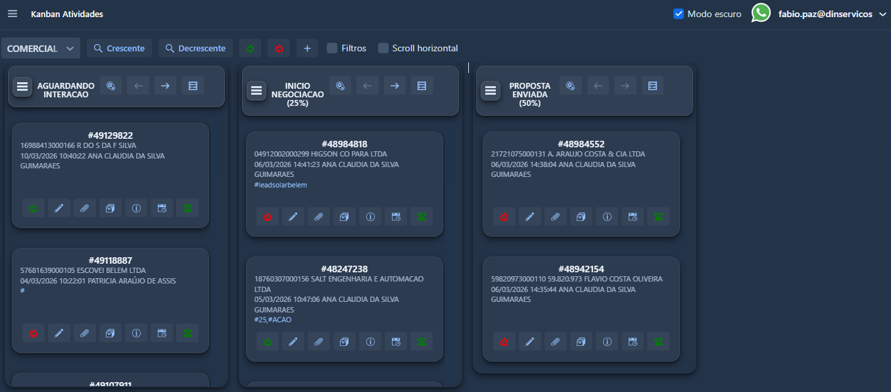
Task: Click the Kanban Atividades page title
Action: tap(67, 14)
